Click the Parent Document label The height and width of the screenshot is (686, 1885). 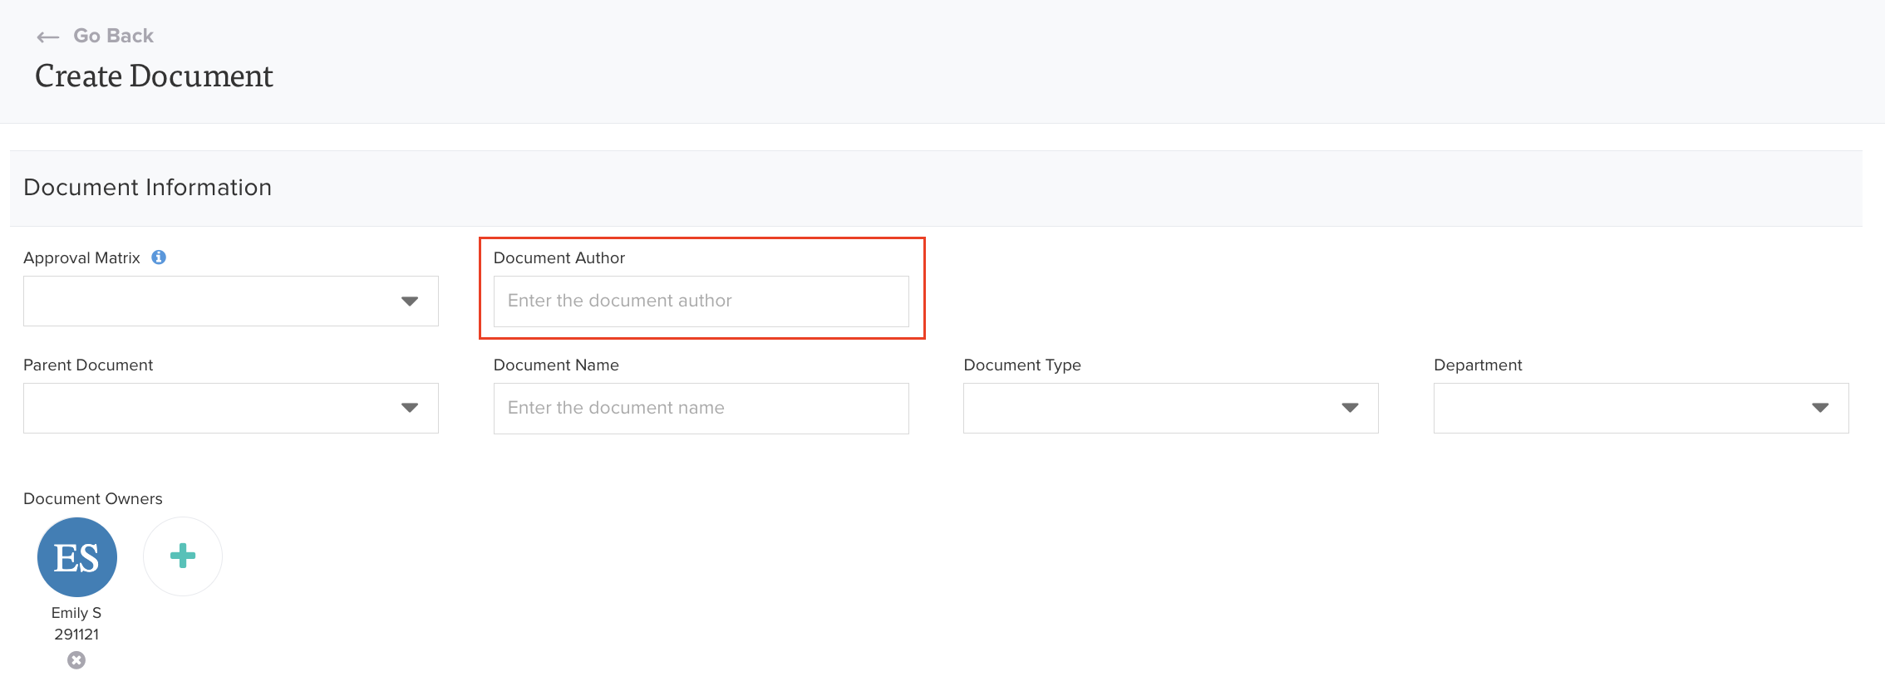[x=88, y=365]
